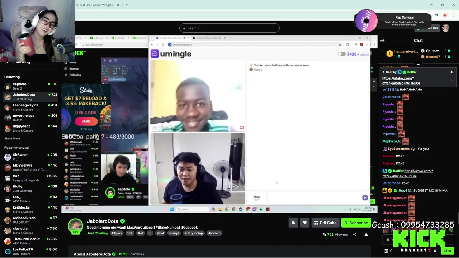Collapse the chat panel with arrow icon
Screen dimensions: 459x258
click(x=382, y=40)
